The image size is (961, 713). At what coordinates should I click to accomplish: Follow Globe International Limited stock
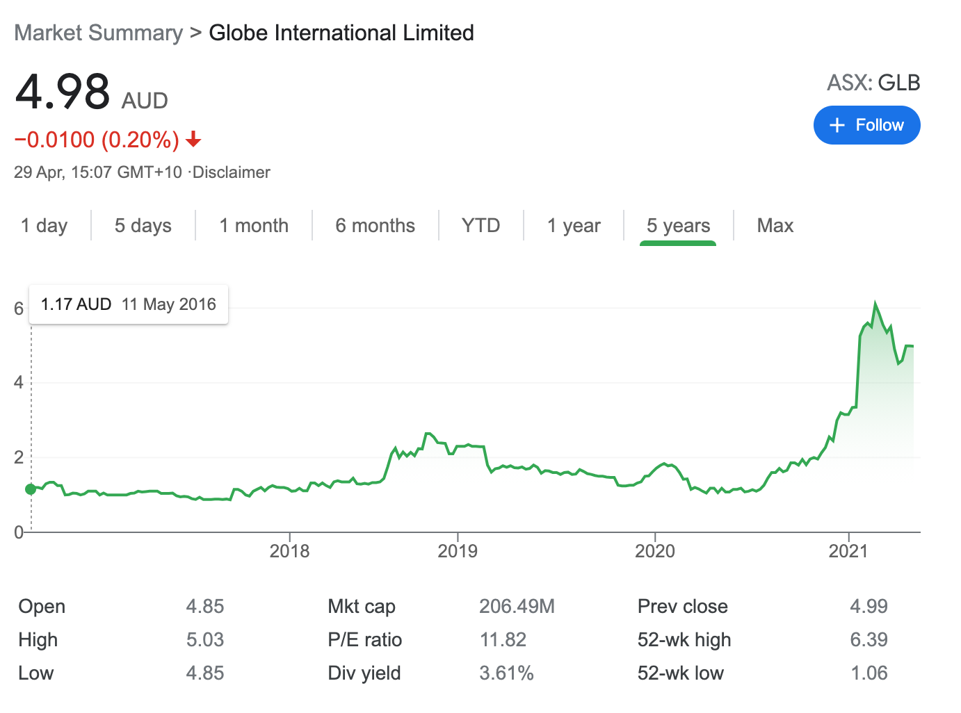tap(866, 125)
